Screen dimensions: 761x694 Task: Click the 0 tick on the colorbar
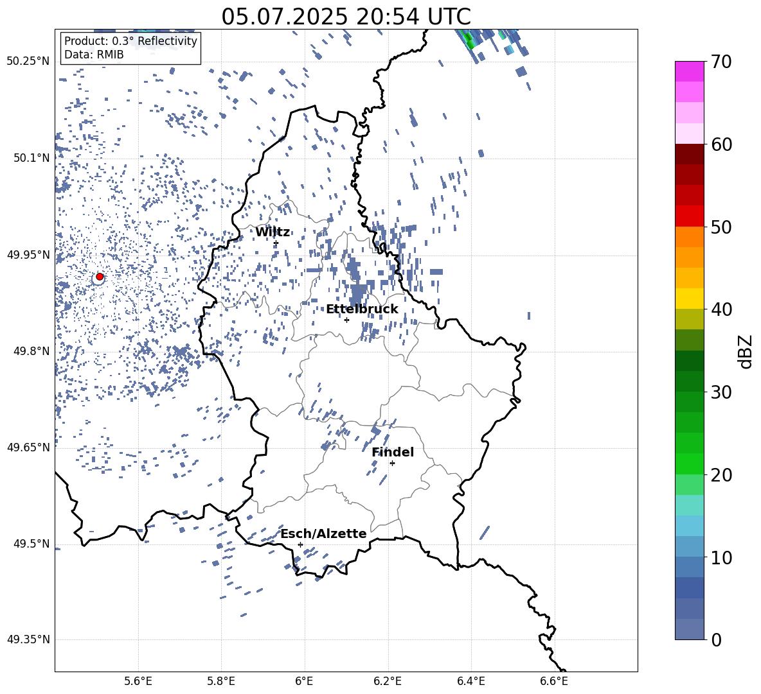tap(717, 640)
